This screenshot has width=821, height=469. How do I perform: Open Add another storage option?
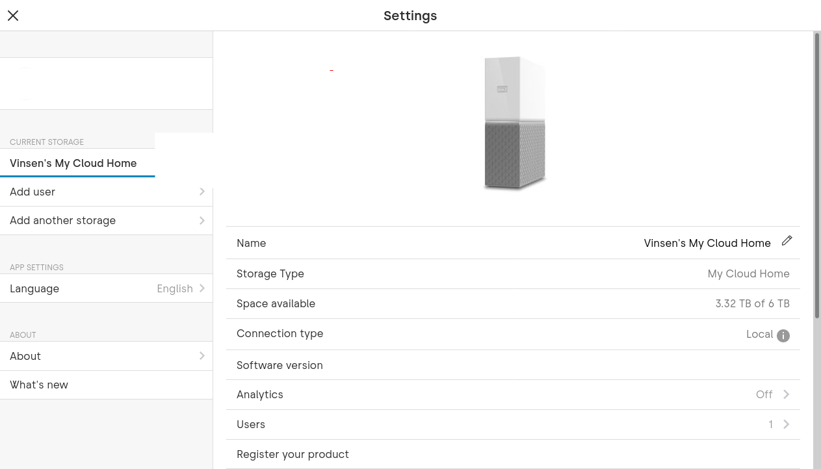tap(106, 220)
